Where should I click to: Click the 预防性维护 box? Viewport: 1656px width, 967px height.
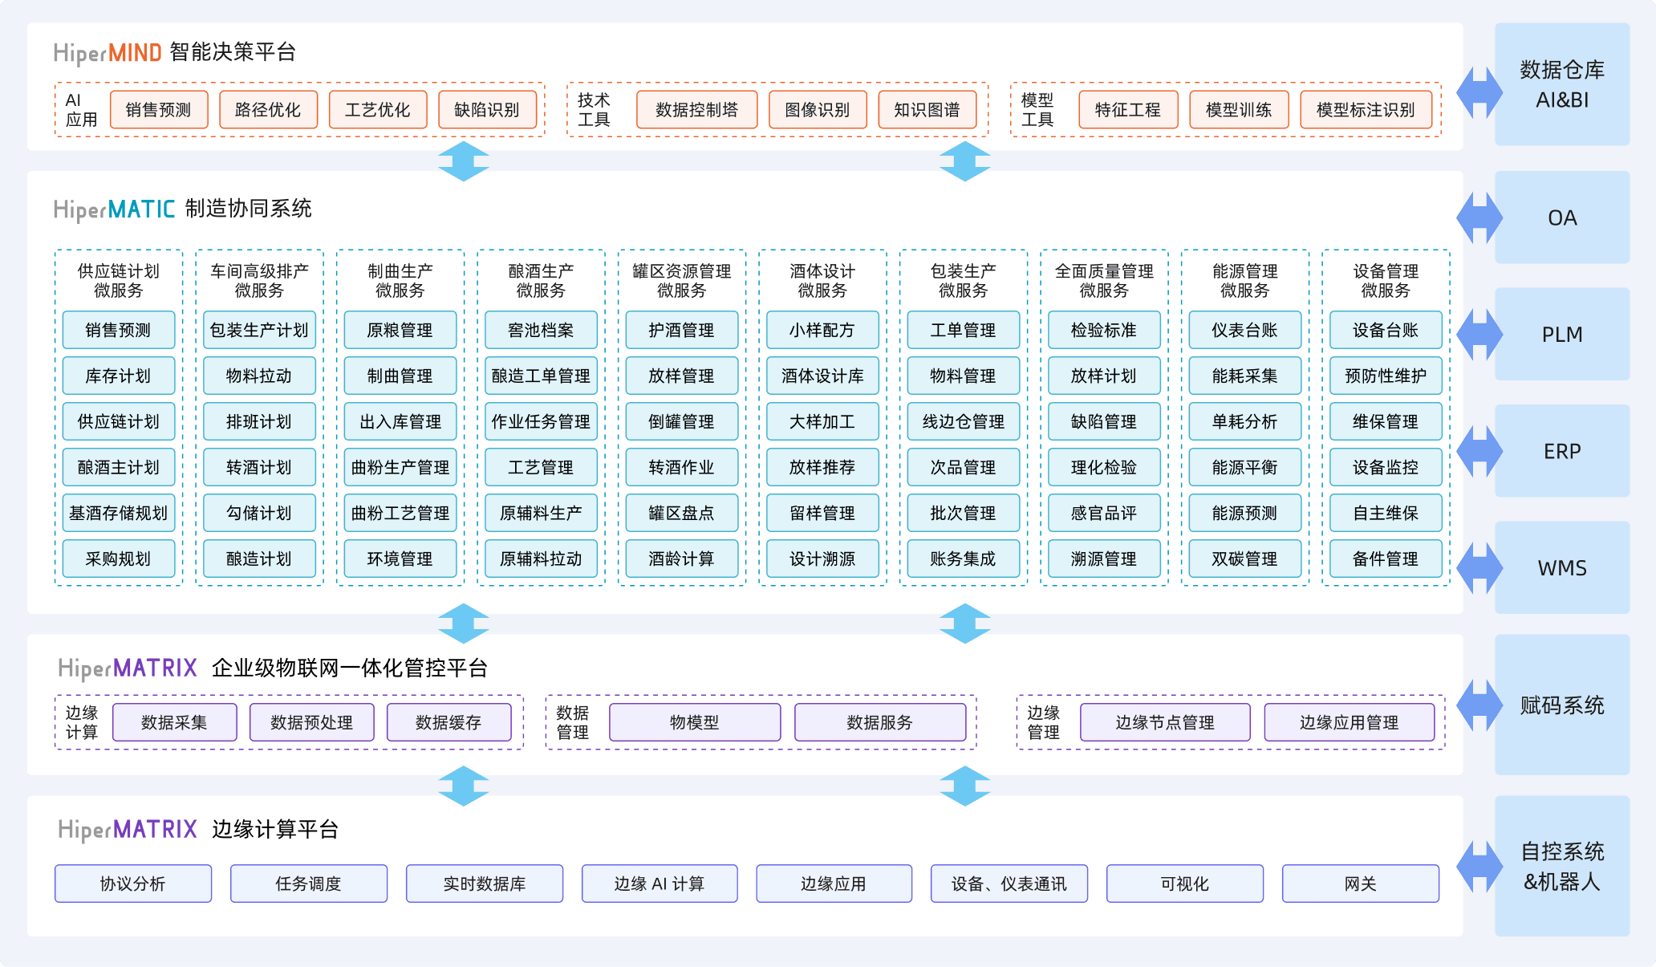tap(1386, 376)
